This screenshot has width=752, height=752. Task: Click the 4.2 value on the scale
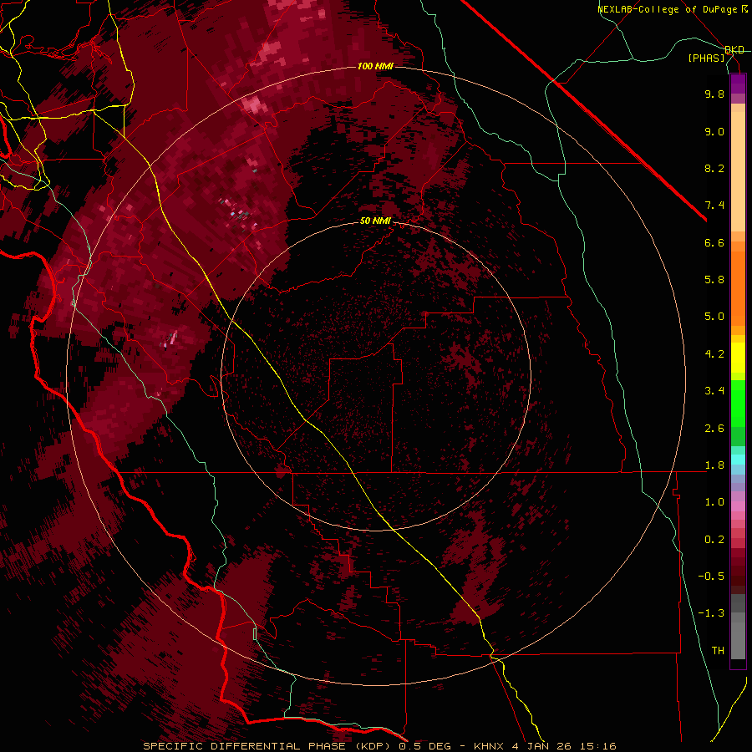[714, 354]
